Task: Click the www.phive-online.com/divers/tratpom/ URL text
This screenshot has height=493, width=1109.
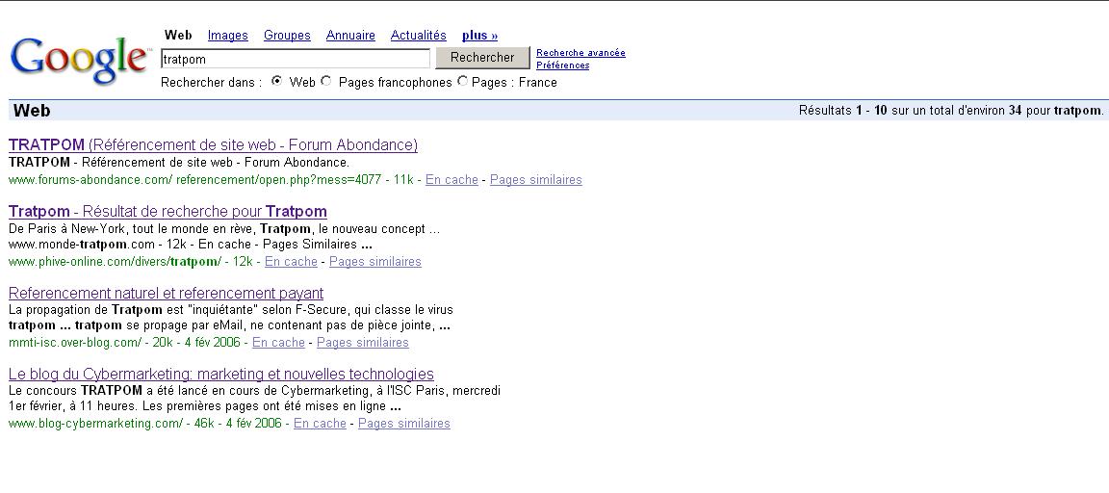Action: tap(116, 262)
